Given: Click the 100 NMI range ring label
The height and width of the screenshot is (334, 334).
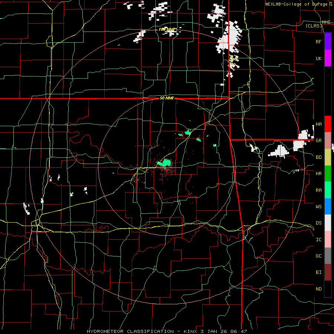Looking at the screenshot, I should pos(167,29).
